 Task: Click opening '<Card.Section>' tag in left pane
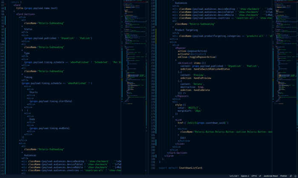tap(26, 14)
